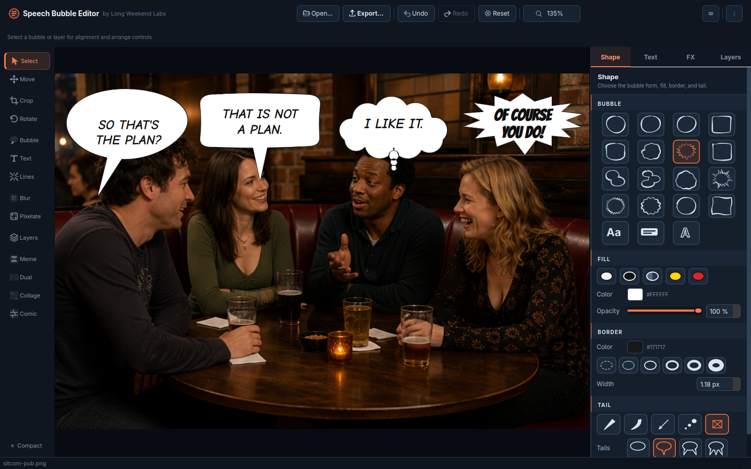Click the fill Opacity slider

coord(664,311)
